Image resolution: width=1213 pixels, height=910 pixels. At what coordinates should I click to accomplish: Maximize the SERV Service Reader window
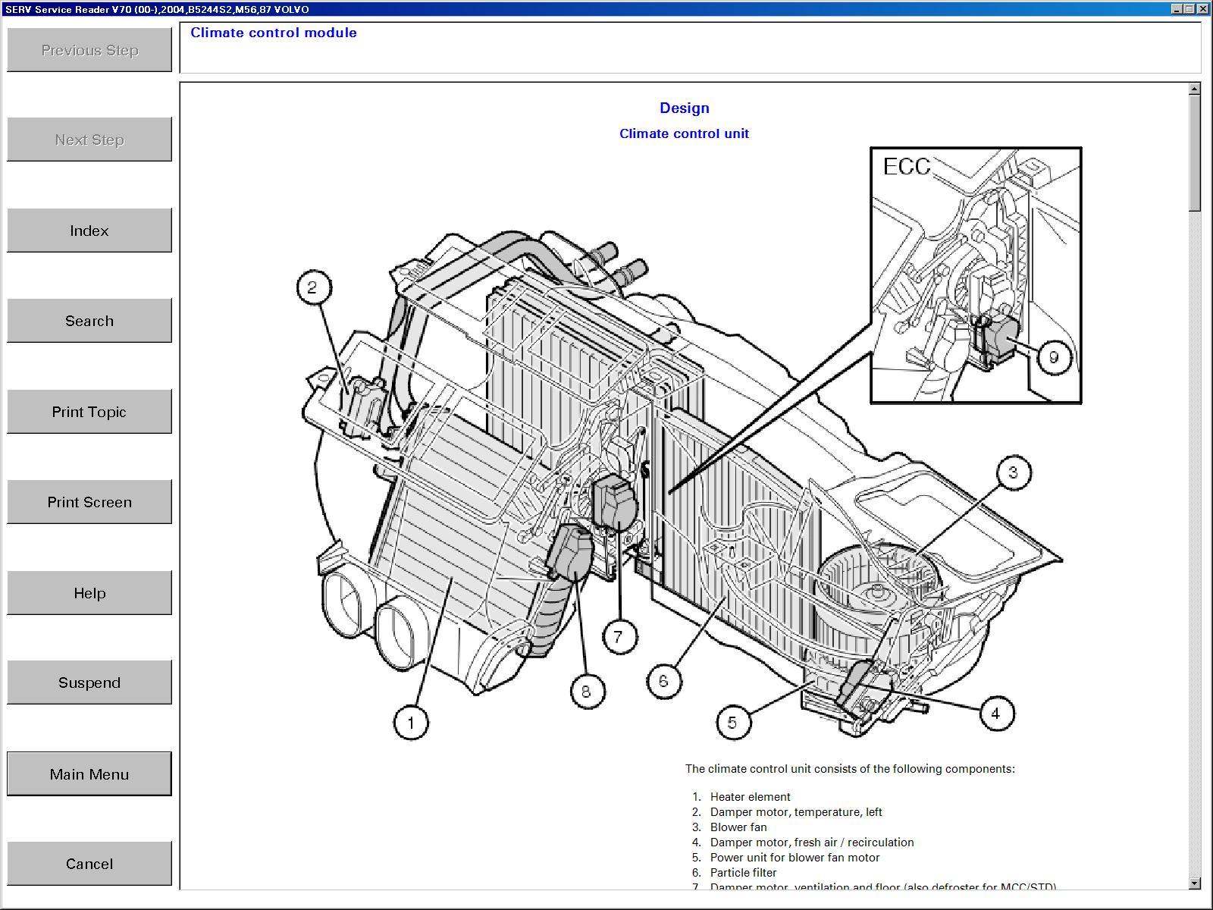[1189, 9]
